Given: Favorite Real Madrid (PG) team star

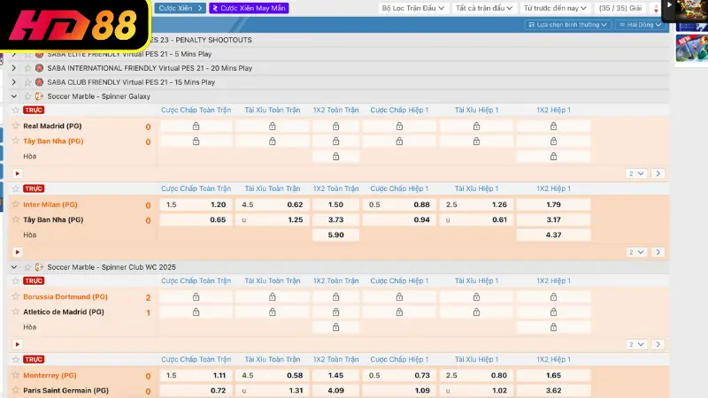Looking at the screenshot, I should coord(16,126).
